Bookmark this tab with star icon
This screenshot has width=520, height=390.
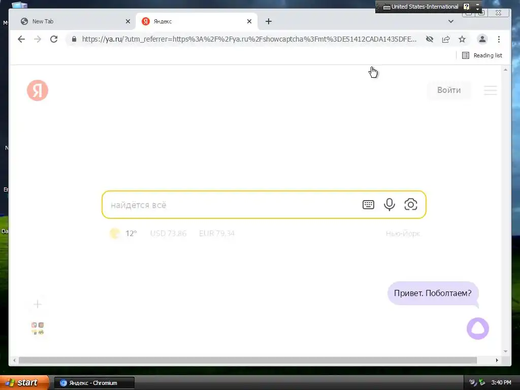pos(462,39)
